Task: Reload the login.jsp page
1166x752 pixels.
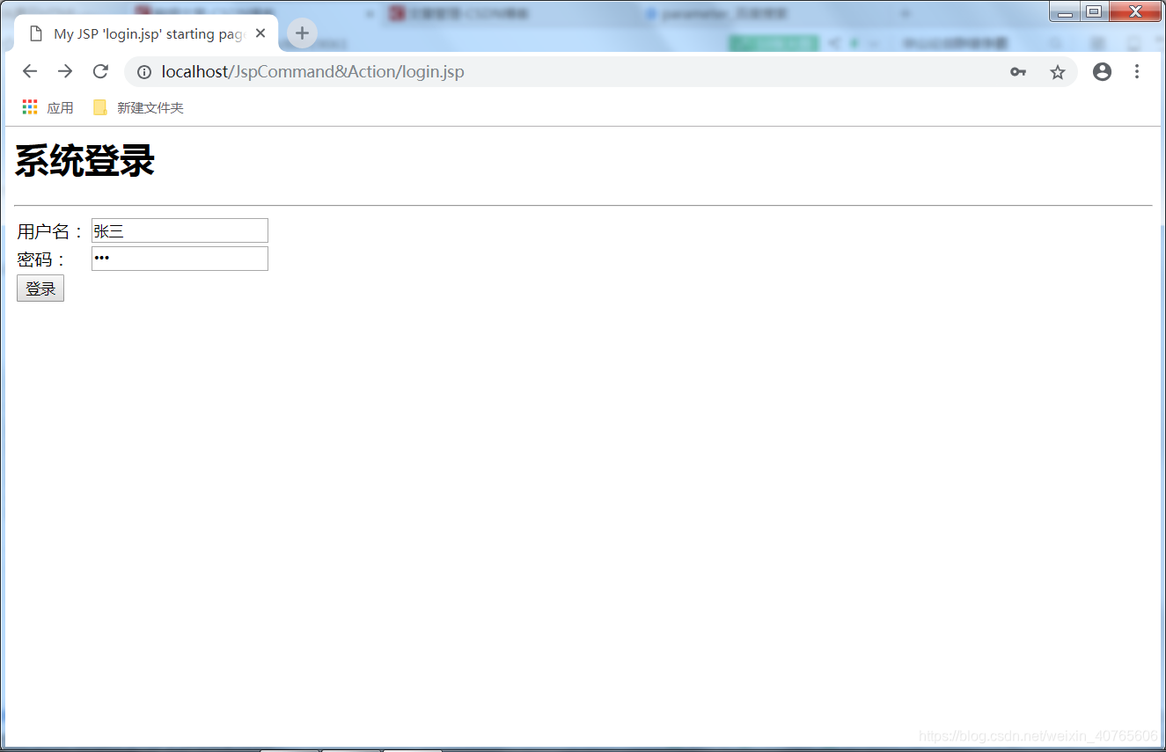Action: click(x=100, y=72)
